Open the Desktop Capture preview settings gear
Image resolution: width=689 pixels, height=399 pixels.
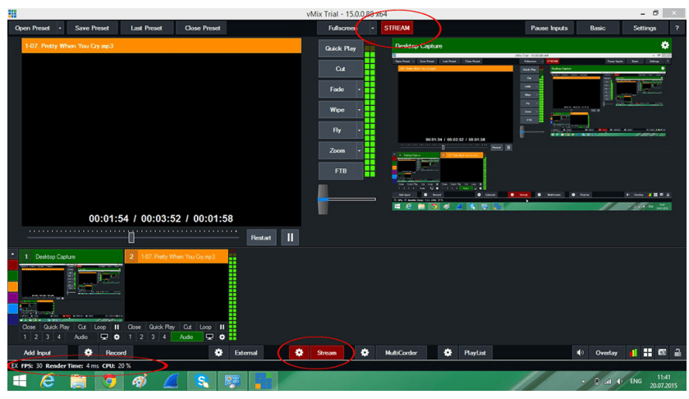pyautogui.click(x=665, y=45)
